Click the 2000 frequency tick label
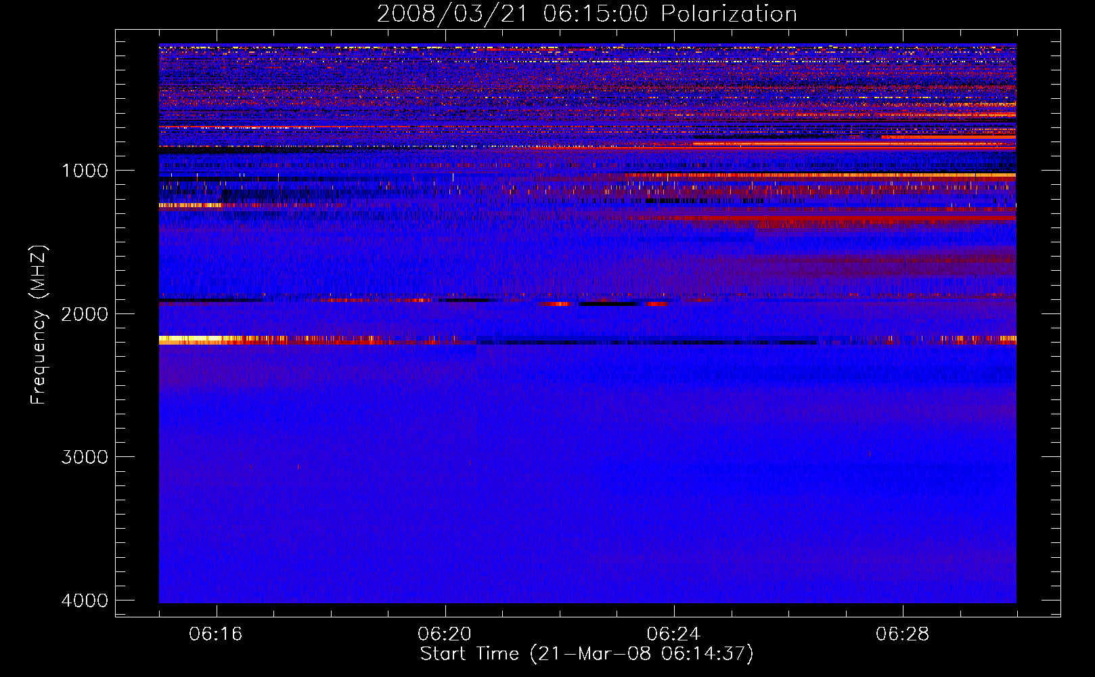The height and width of the screenshot is (677, 1095). [x=85, y=314]
